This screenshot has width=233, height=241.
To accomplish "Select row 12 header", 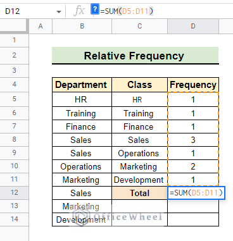I will (x=14, y=193).
